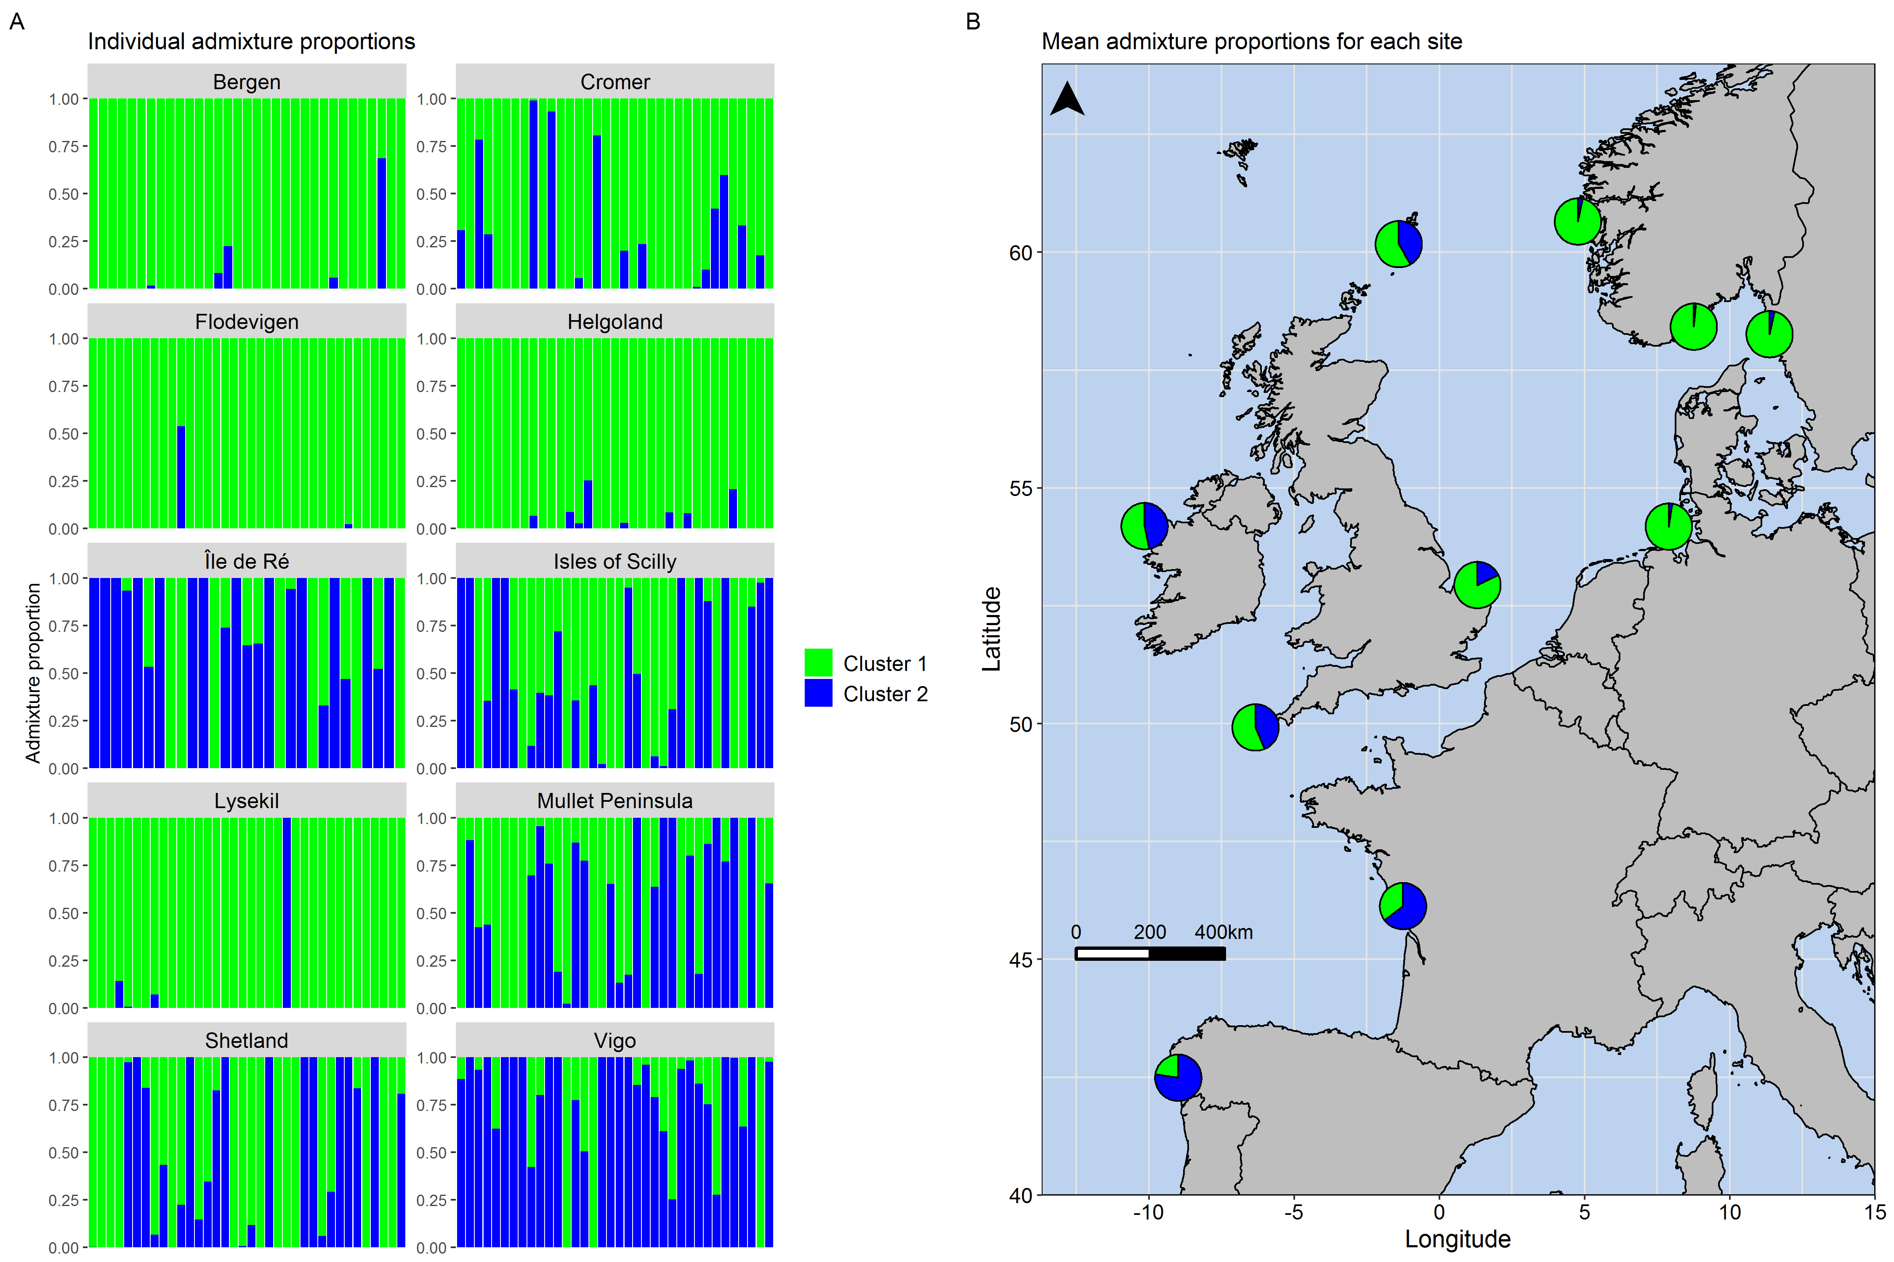Click the Île de Ré pie chart
Image resolution: width=1894 pixels, height=1262 pixels.
click(1403, 905)
